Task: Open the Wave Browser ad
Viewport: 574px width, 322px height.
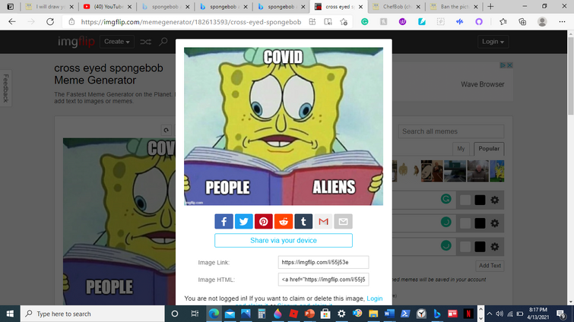Action: [483, 84]
